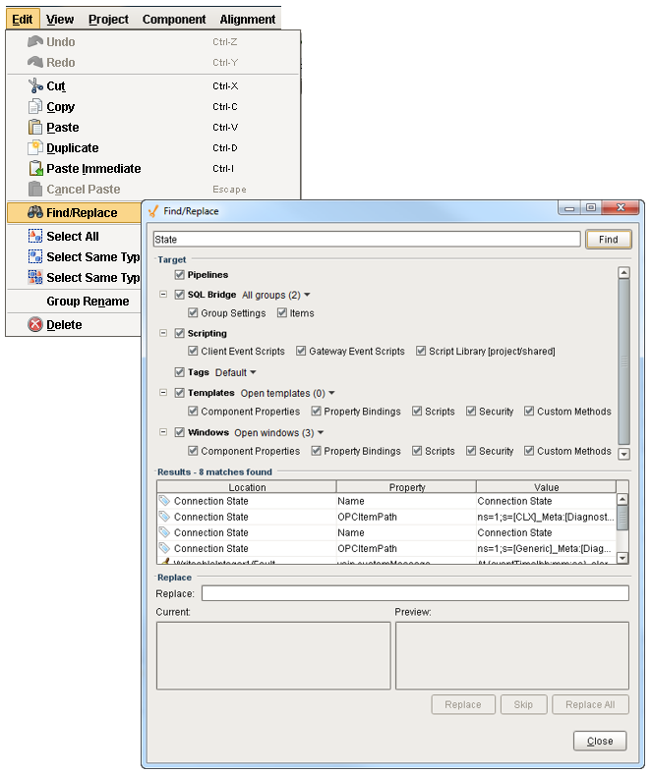The width and height of the screenshot is (651, 773).
Task: Click the Paste Immediate icon
Action: 35,169
